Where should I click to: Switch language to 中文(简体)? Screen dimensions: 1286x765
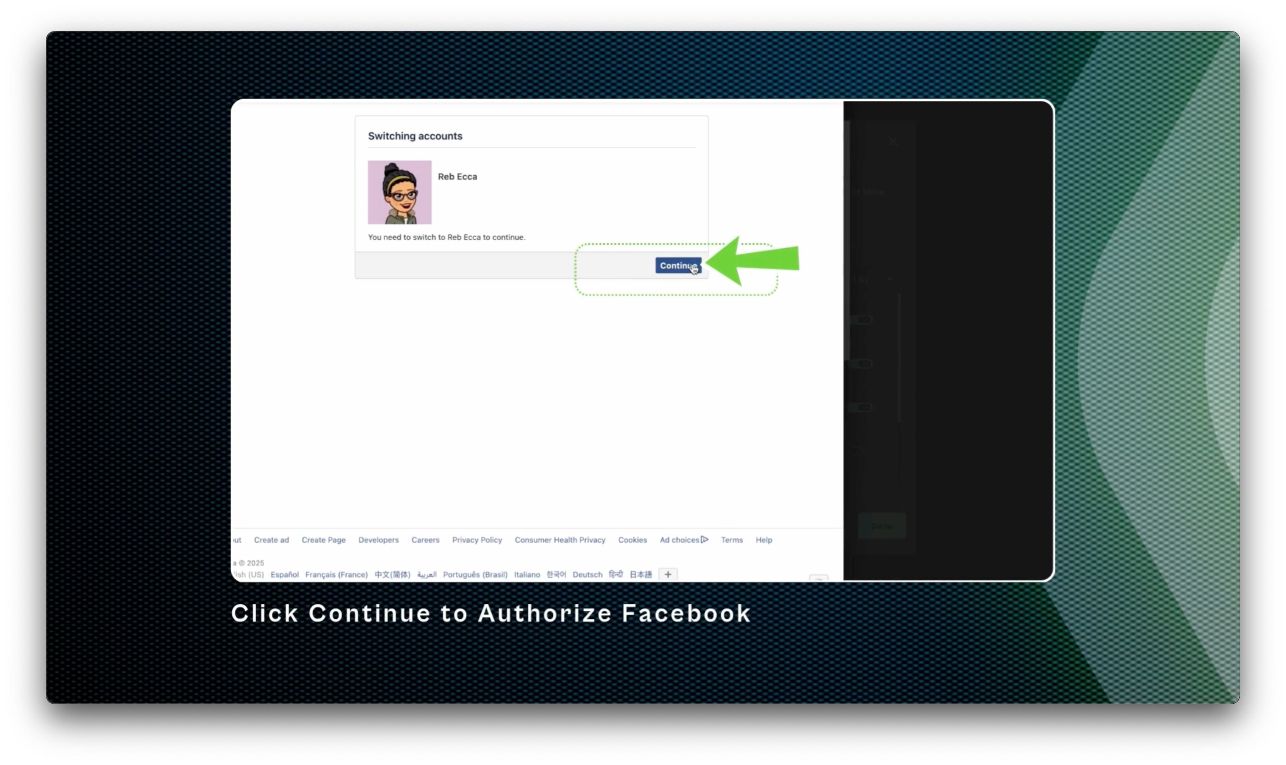[x=393, y=574]
